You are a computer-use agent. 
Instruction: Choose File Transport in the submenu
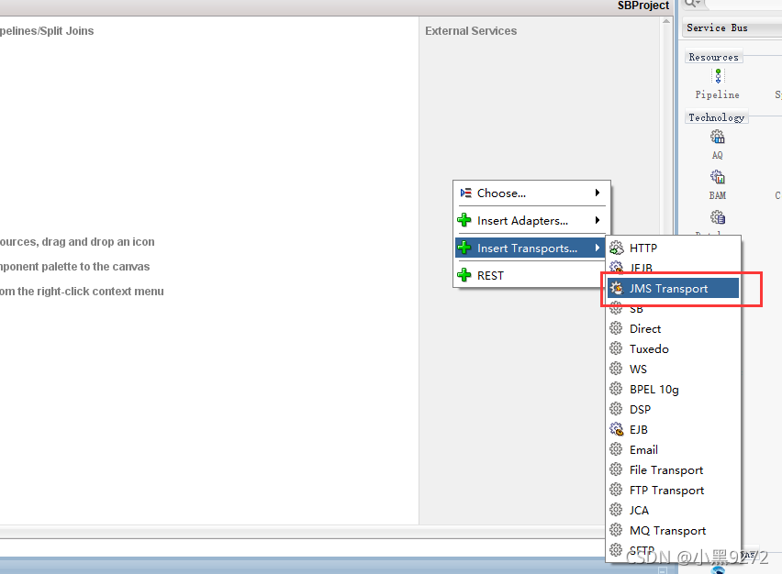click(672, 469)
